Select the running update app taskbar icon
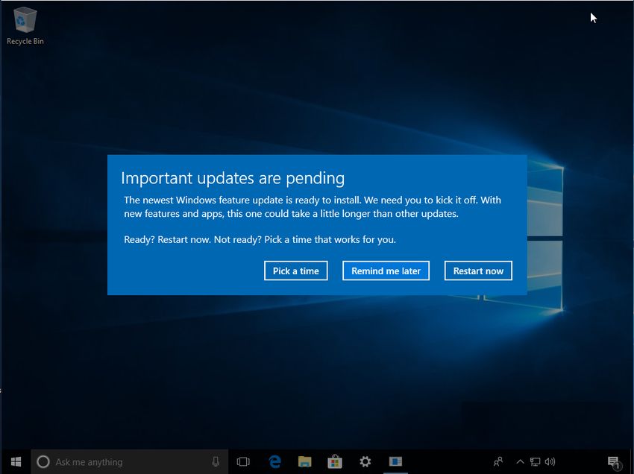This screenshot has width=634, height=474. pyautogui.click(x=395, y=461)
